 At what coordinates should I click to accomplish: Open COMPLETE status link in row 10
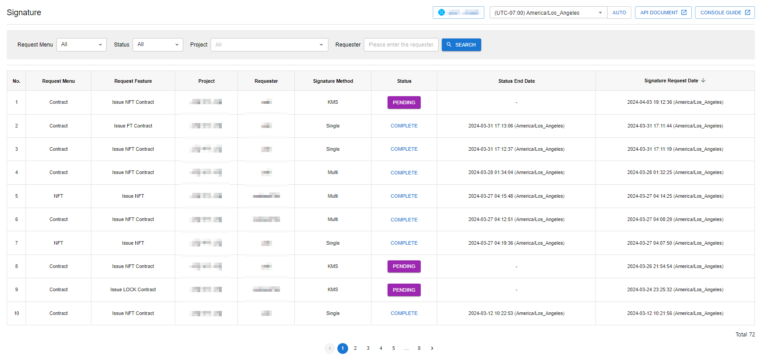tap(404, 313)
